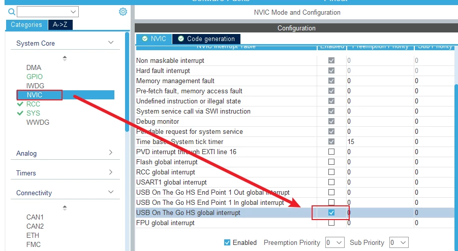Click the Code generation tab check icon
The height and width of the screenshot is (251, 458).
[181, 39]
